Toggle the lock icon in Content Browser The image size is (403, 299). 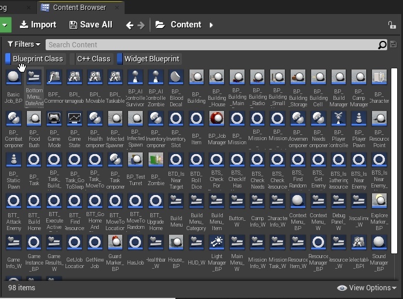(x=392, y=25)
